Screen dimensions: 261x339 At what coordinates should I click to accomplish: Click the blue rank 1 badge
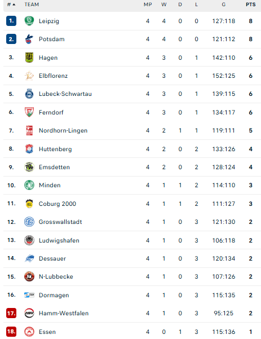[x=11, y=21]
